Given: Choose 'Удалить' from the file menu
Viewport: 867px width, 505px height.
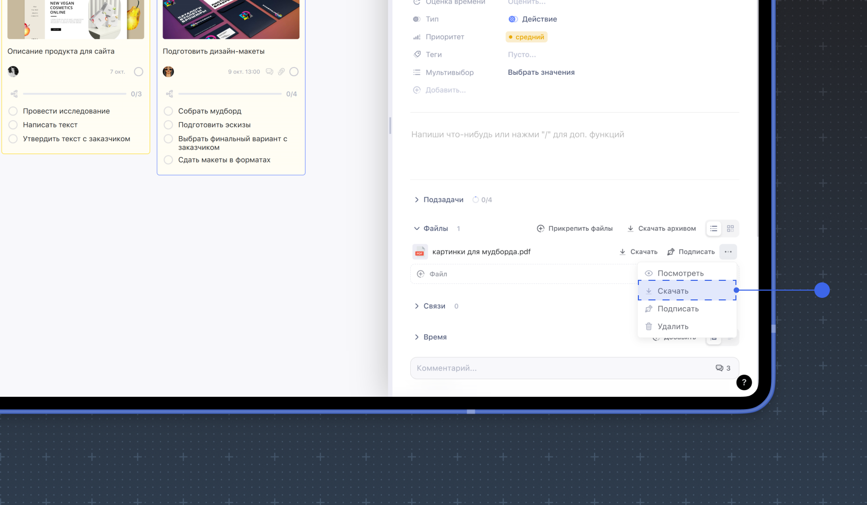Looking at the screenshot, I should coord(672,327).
